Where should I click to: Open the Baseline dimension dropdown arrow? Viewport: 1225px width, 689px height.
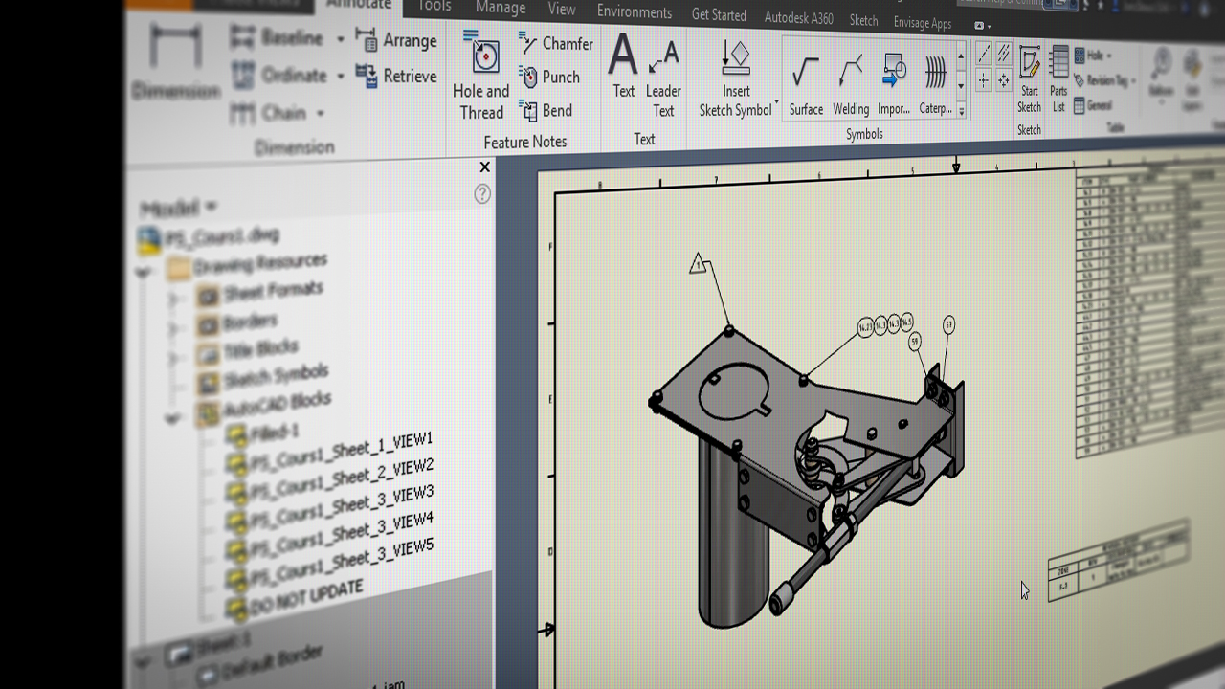pos(341,38)
